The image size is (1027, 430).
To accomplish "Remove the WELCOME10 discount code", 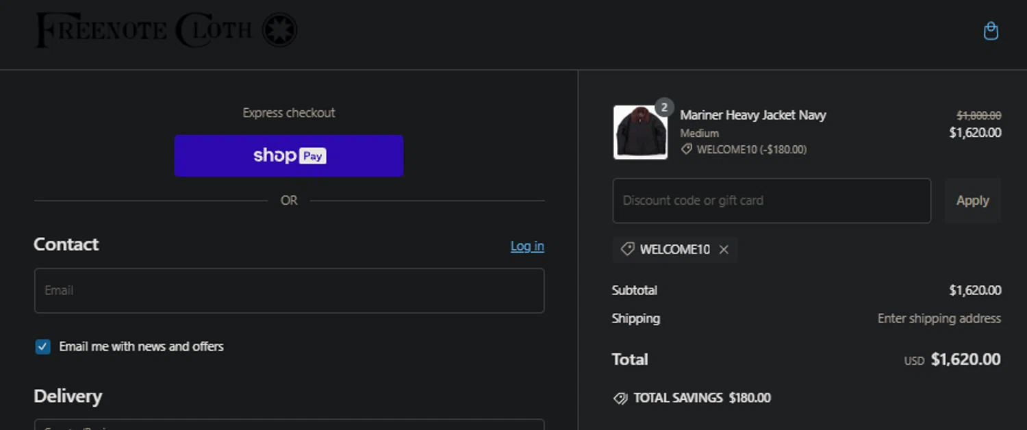I will (724, 250).
